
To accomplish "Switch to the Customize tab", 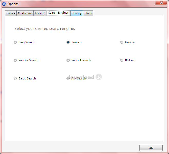I will point(25,13).
